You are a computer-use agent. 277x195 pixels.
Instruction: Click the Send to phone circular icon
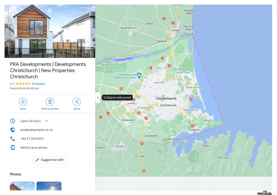point(50,102)
